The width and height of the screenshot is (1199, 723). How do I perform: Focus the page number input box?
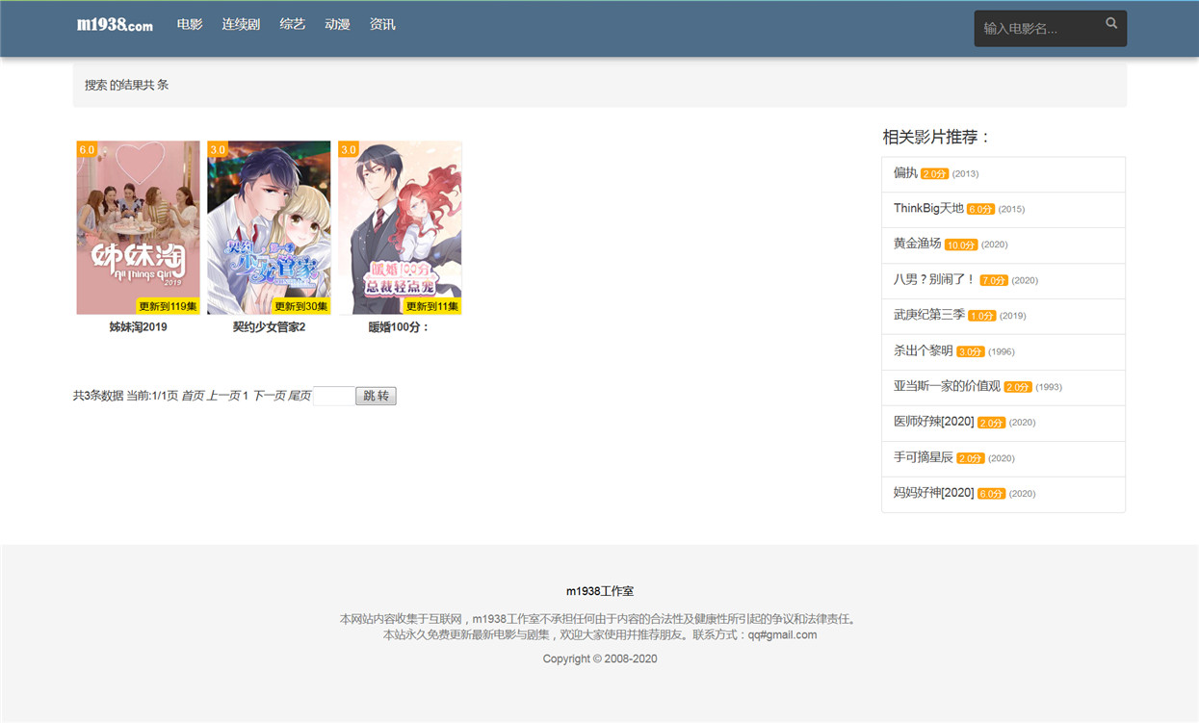click(x=333, y=396)
